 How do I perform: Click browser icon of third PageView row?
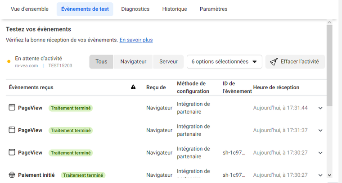click(12, 153)
